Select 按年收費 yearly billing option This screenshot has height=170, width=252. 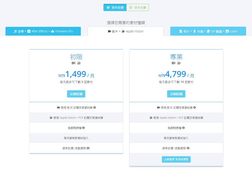tap(115, 8)
